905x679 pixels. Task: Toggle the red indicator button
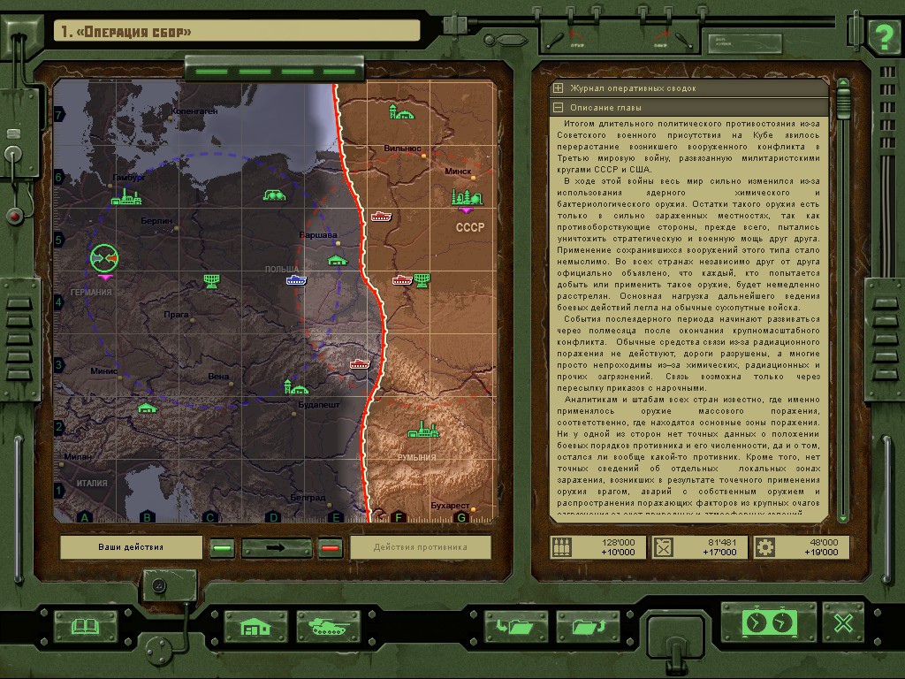(331, 548)
